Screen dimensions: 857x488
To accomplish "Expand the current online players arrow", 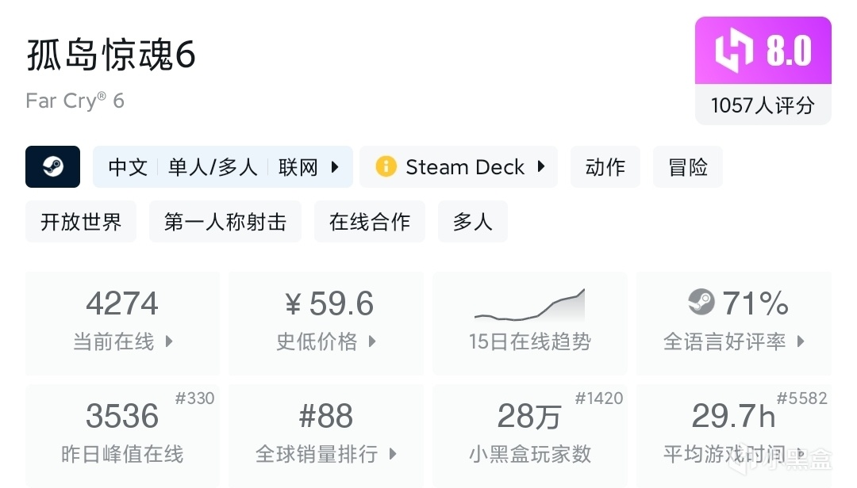I will coord(169,342).
